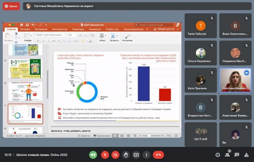The image size is (254, 162).
Task: Click the Поиск в презентации search field
Action: [x=154, y=25]
